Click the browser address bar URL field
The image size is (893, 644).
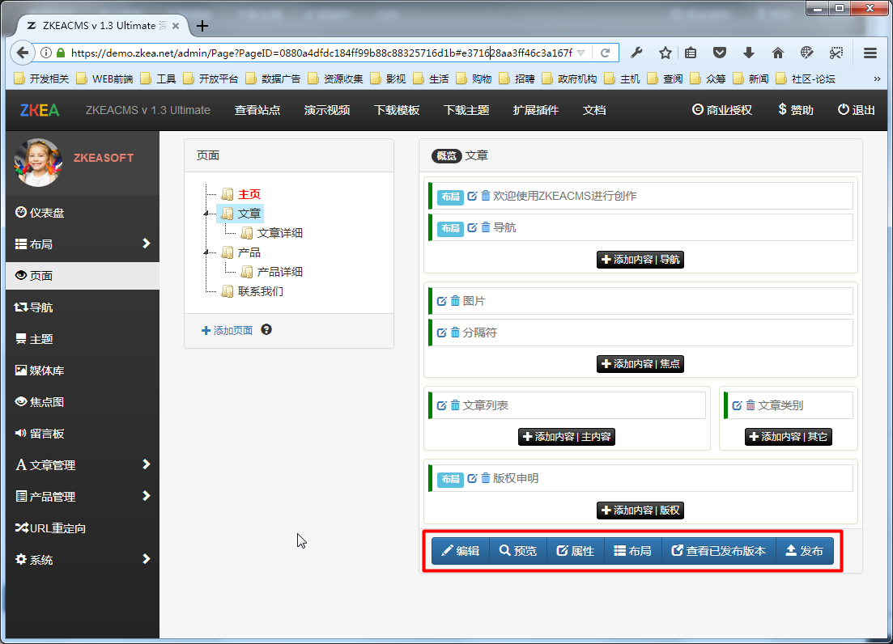[321, 53]
